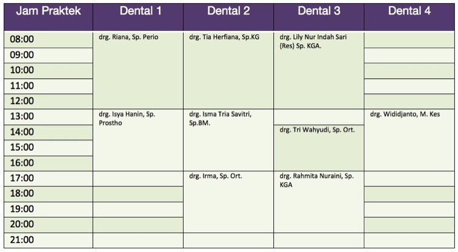Click the 21:00 time row label
This screenshot has height=252, width=458.
click(x=22, y=240)
